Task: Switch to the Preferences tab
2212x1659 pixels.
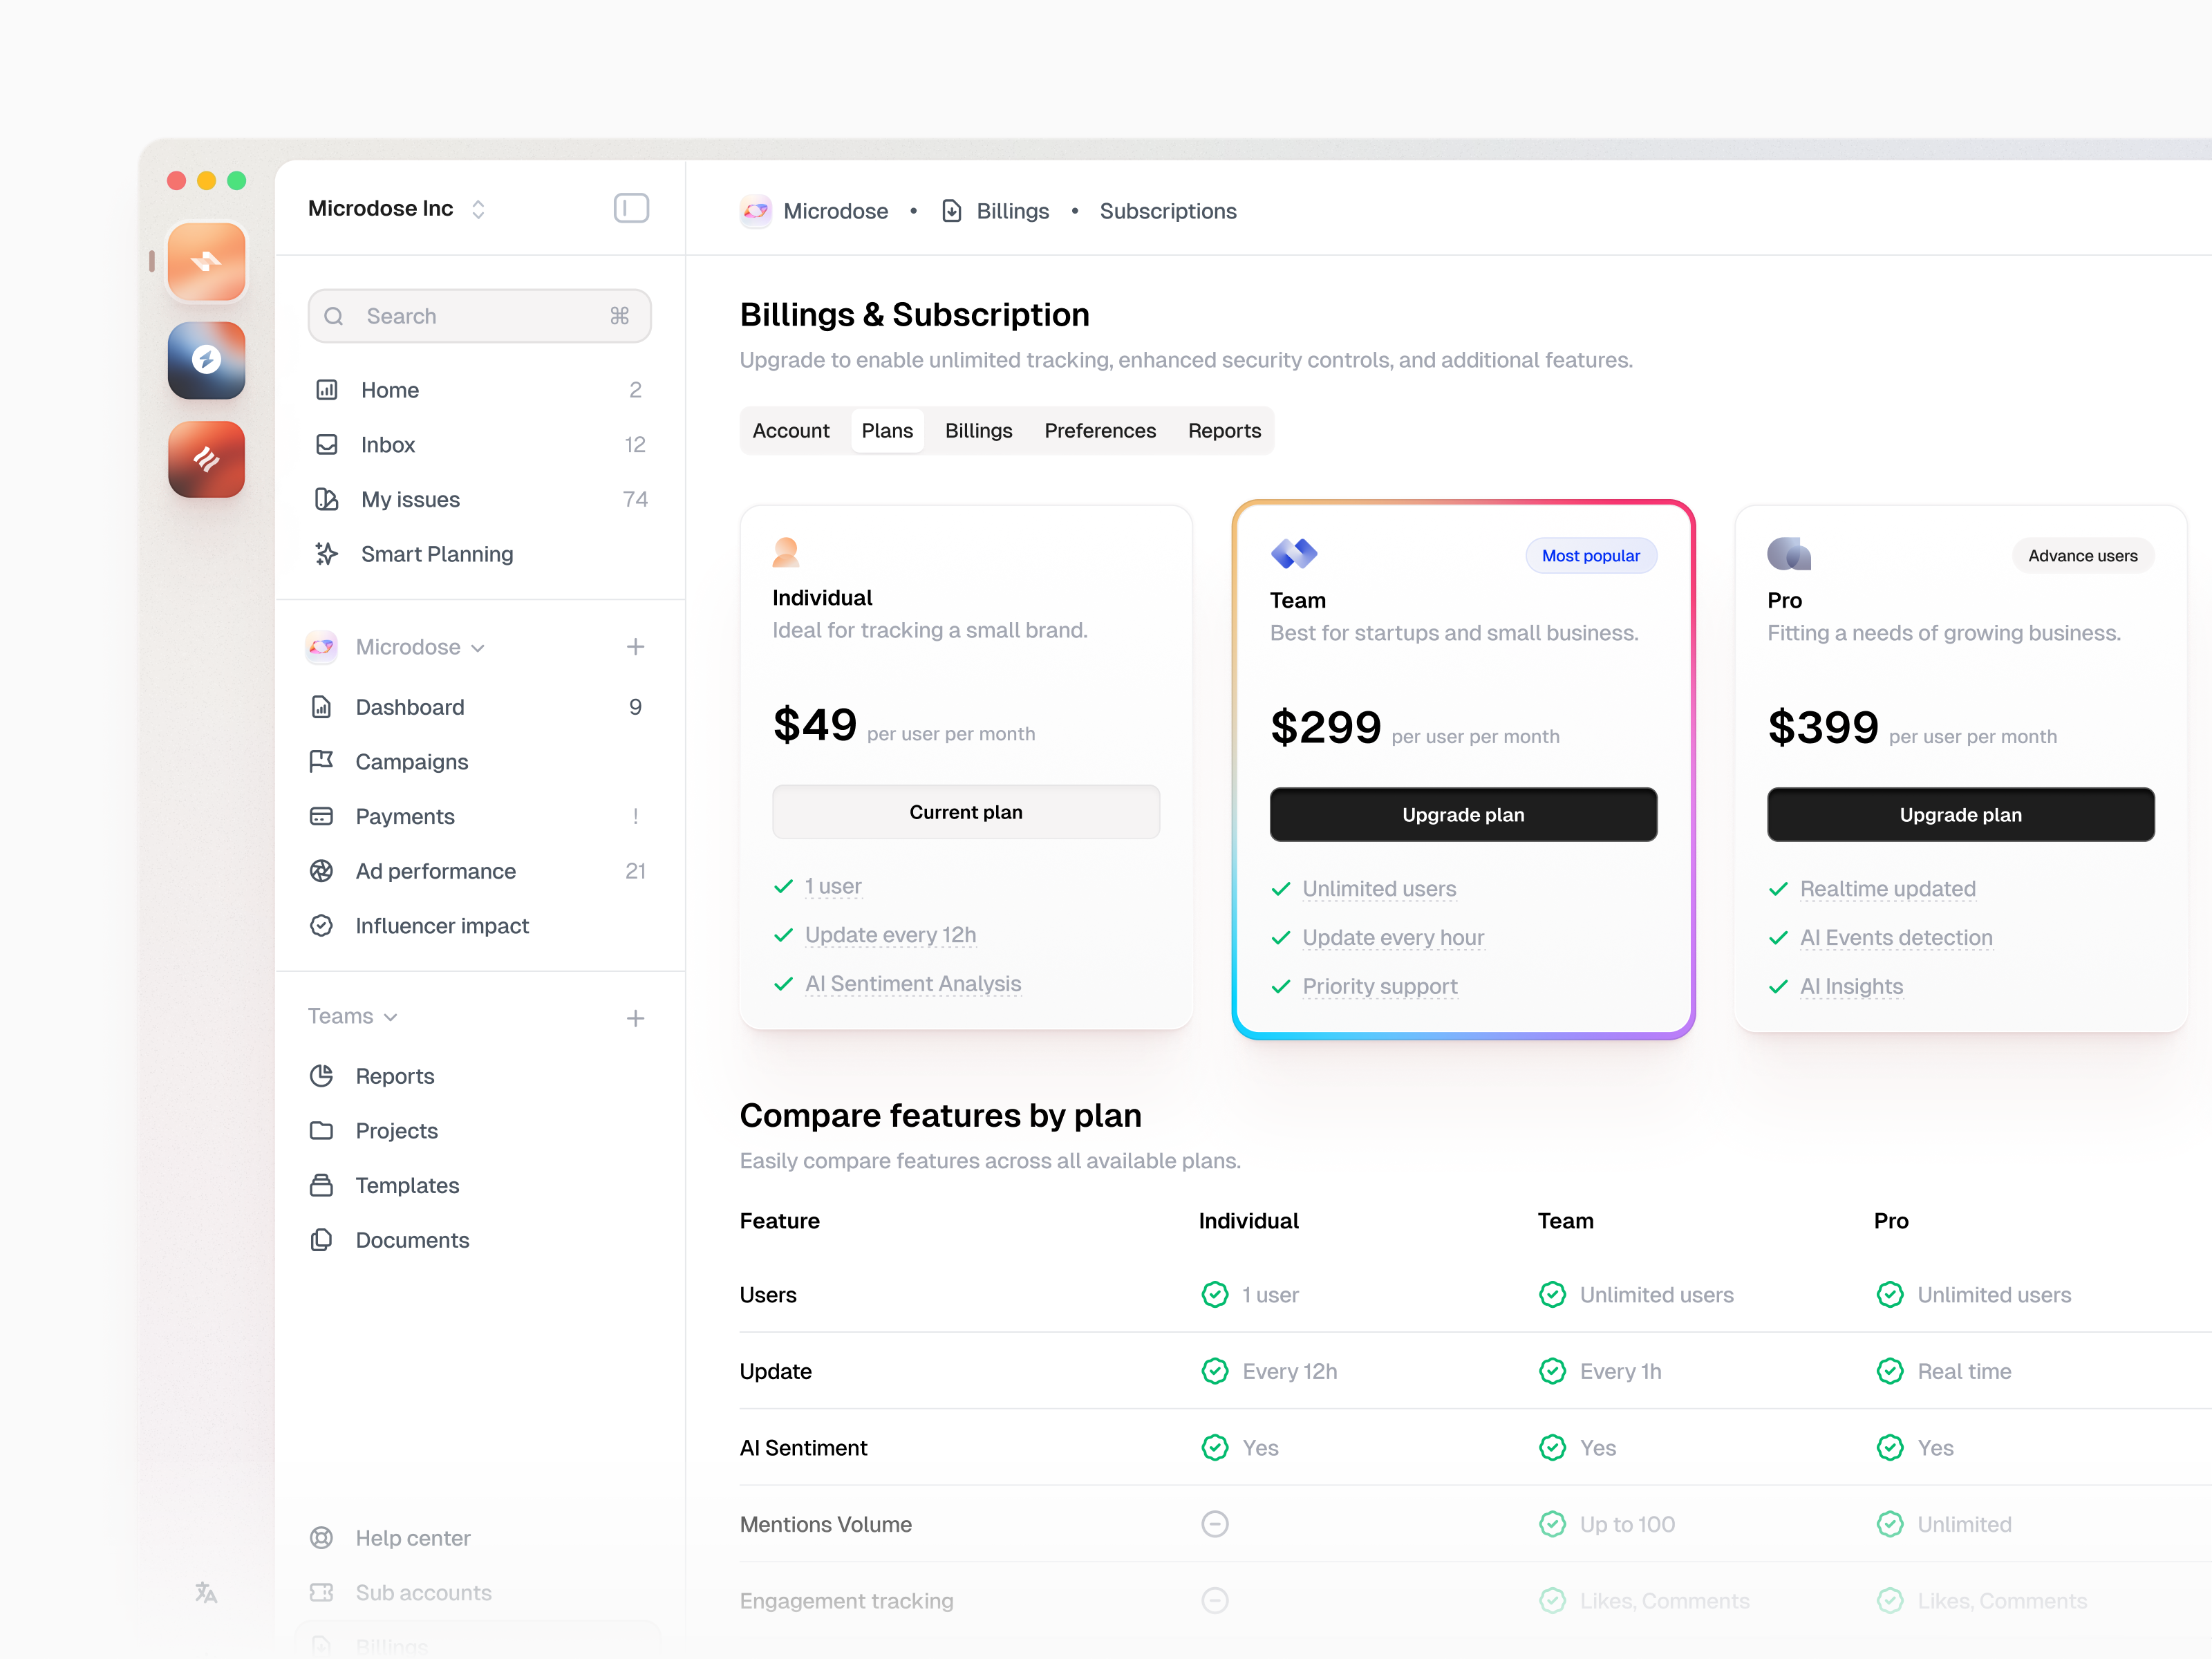Action: point(1100,431)
